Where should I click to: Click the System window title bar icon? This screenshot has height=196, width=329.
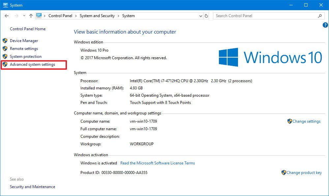tap(6, 5)
